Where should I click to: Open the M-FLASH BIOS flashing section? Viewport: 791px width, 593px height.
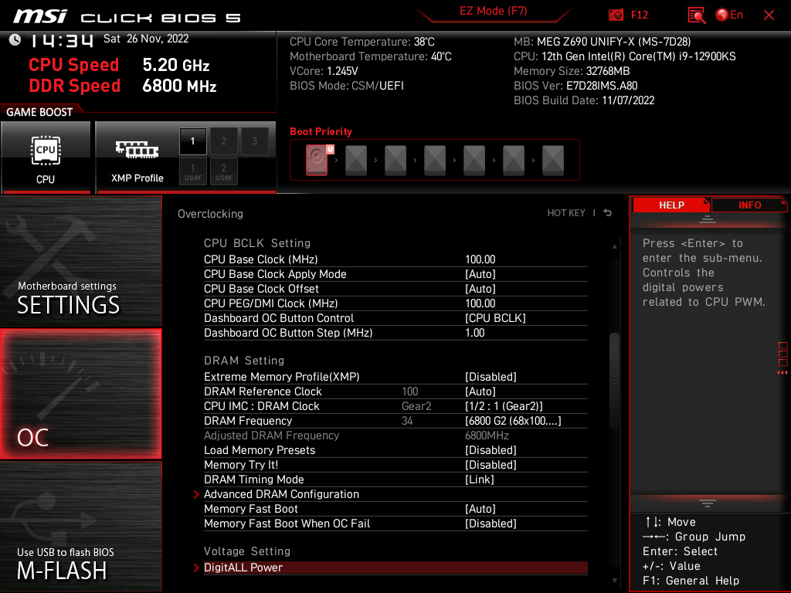click(x=80, y=527)
